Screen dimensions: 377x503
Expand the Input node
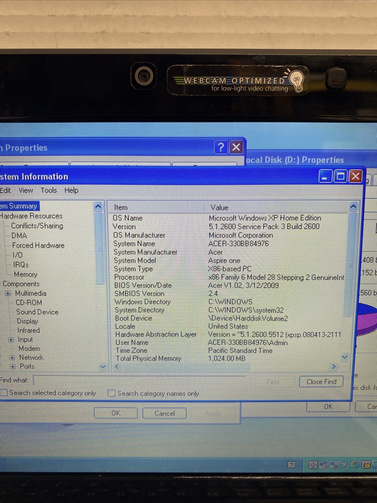click(11, 340)
